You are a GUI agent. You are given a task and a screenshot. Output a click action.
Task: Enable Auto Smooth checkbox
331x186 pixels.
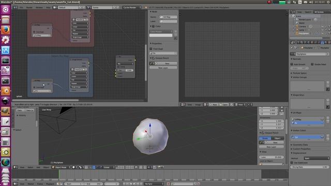click(292, 64)
